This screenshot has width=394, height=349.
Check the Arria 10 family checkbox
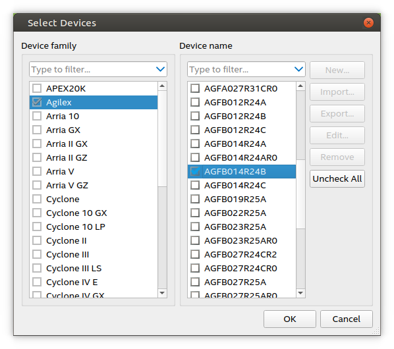(37, 116)
